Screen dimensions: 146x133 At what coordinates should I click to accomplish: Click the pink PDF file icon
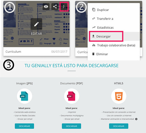(71, 96)
